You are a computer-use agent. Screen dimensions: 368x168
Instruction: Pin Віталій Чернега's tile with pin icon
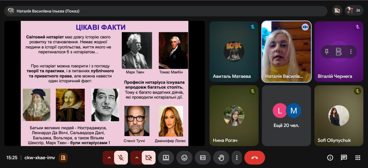click(x=327, y=52)
